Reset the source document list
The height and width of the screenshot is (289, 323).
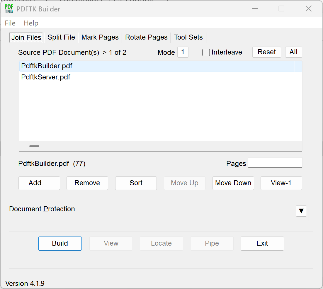[x=266, y=52]
